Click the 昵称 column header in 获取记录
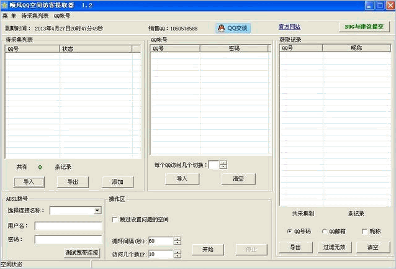 pyautogui.click(x=356, y=48)
